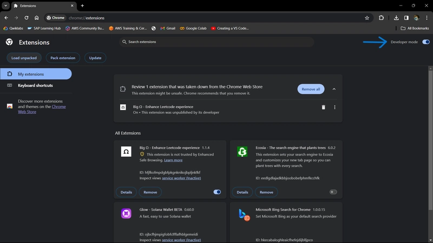This screenshot has height=243, width=433.
Task: Click the Chrome Web Store rainbow icon
Action: pos(10,106)
